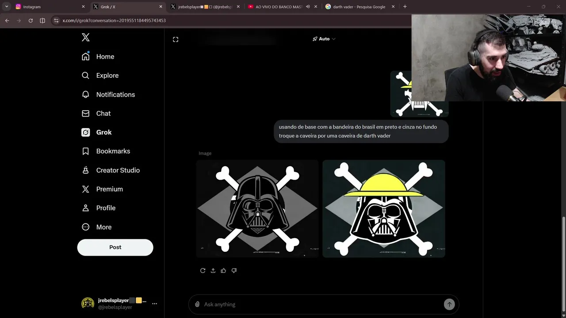
Task: Open jrebelsplayer account menu dots
Action: click(154, 303)
